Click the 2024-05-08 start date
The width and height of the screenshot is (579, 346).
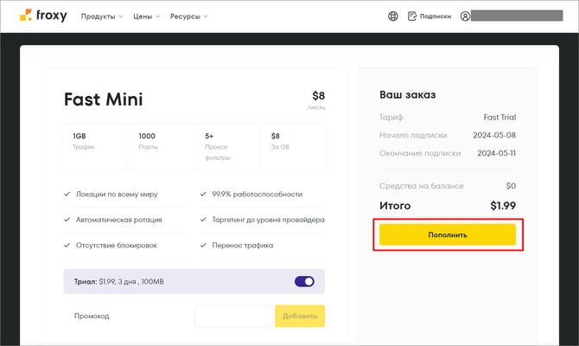(x=494, y=135)
